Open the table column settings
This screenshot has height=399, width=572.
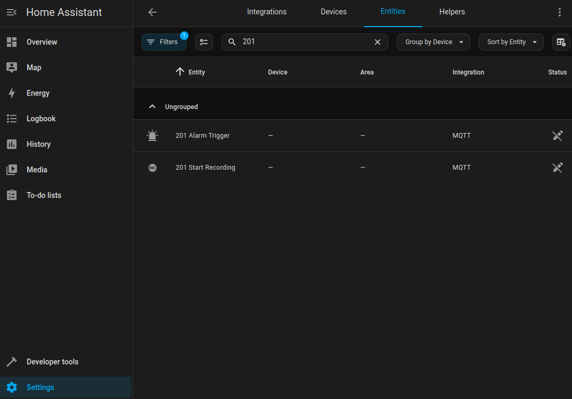click(561, 42)
